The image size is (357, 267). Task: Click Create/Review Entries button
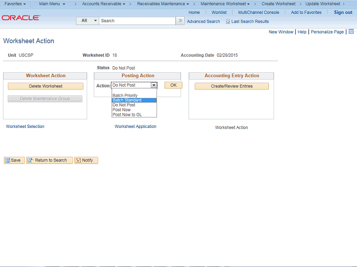231,86
